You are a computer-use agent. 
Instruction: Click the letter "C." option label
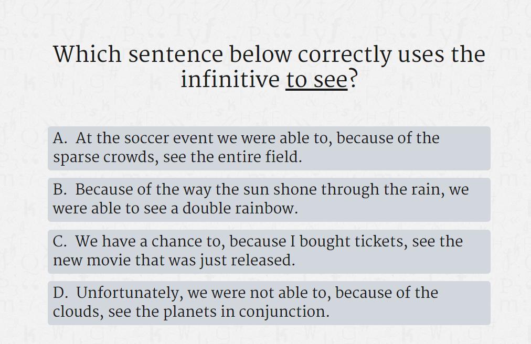[60, 242]
